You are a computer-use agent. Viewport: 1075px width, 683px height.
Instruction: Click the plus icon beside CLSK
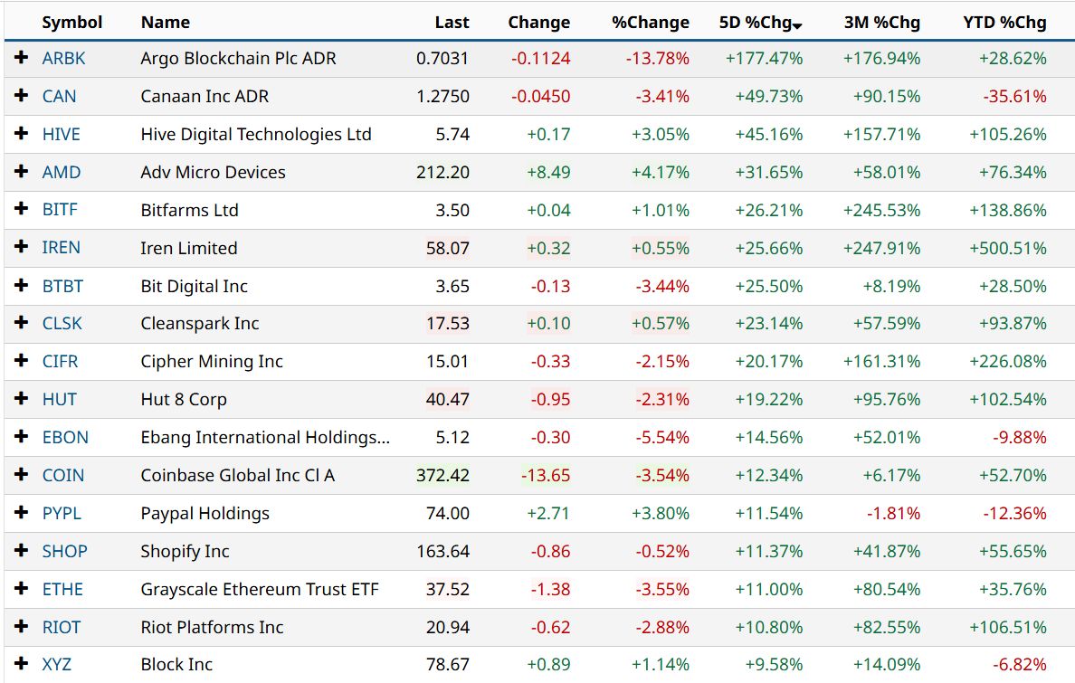click(22, 323)
